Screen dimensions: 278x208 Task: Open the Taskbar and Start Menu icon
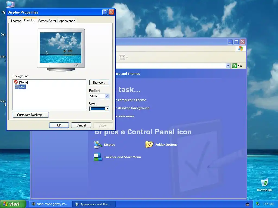click(x=98, y=157)
